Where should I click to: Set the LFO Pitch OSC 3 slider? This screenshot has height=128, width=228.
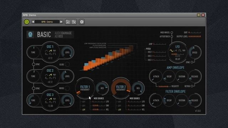tap(160, 60)
